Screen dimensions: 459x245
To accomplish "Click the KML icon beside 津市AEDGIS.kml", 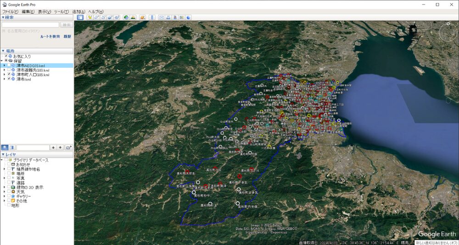I will coord(14,65).
